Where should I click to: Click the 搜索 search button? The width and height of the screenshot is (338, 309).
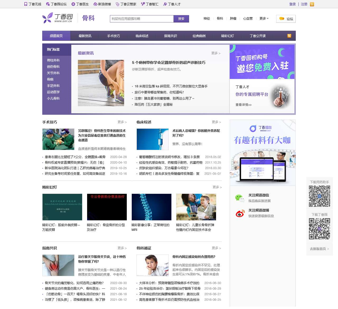181,19
